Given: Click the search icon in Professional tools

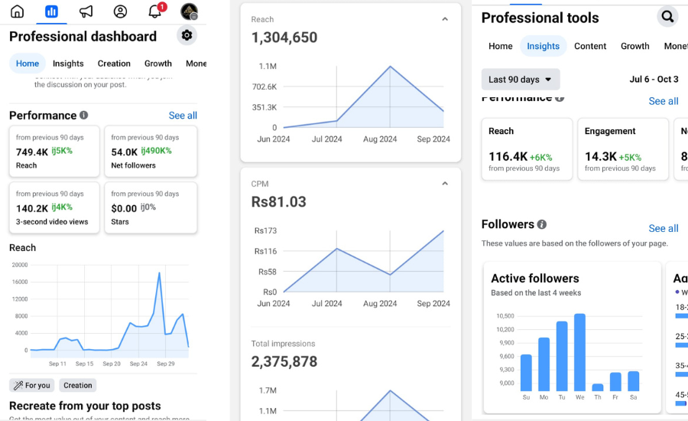Looking at the screenshot, I should click(667, 17).
